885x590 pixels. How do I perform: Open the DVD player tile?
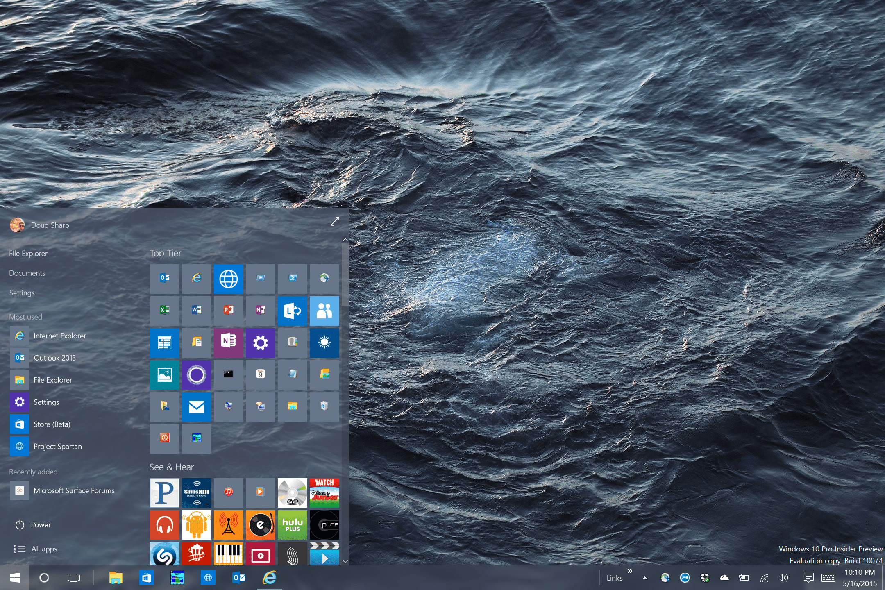coord(293,492)
